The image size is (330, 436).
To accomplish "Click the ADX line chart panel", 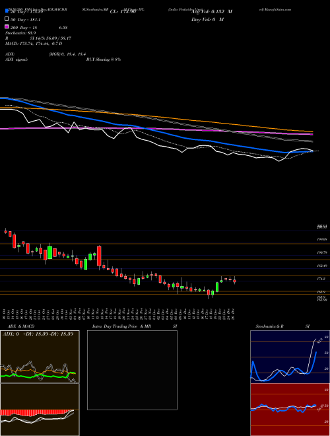I will click(x=40, y=357).
